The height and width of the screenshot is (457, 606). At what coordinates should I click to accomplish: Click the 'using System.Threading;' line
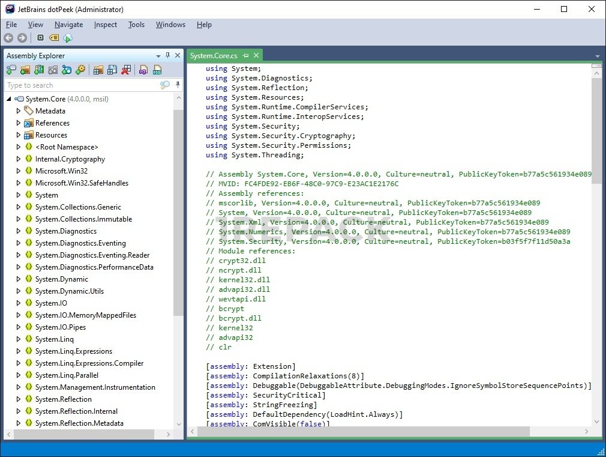(254, 155)
